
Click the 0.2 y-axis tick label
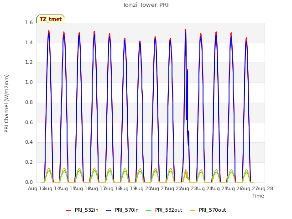point(29,162)
